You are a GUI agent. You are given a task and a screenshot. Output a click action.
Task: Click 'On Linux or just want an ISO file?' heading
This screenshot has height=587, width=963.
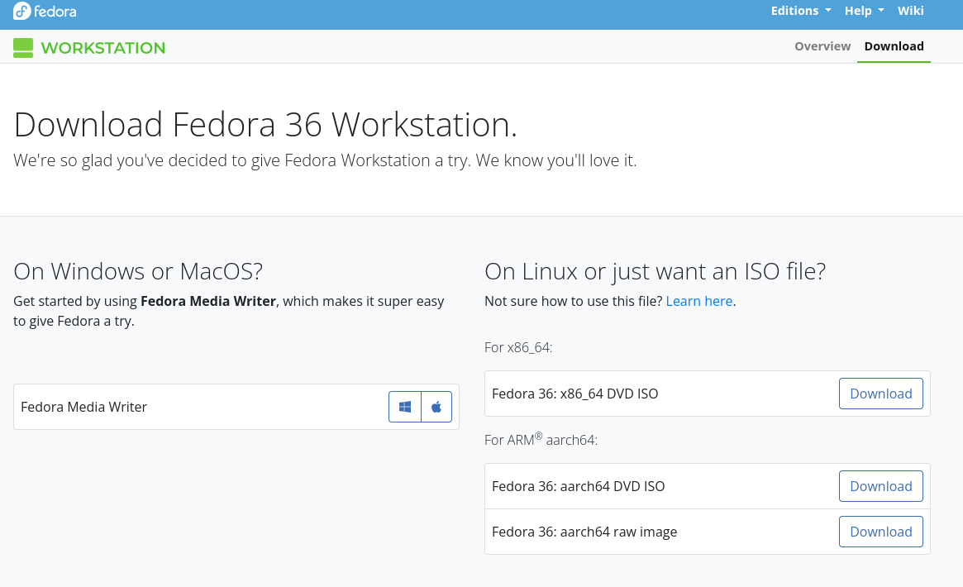point(656,271)
